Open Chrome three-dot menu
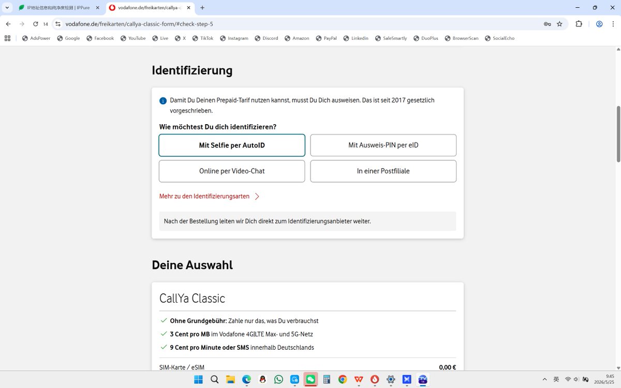621x388 pixels. point(613,24)
